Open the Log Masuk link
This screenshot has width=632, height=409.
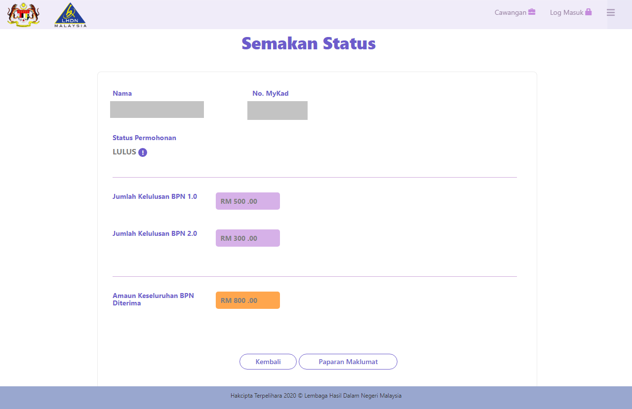(x=571, y=12)
